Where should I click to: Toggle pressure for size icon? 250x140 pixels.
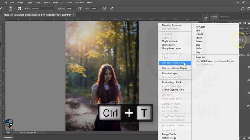coord(112,9)
